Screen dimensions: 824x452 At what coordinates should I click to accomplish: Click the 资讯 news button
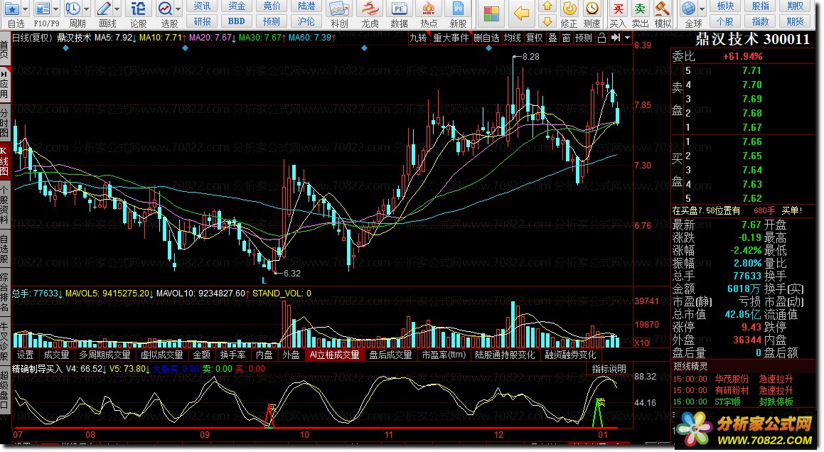(x=202, y=6)
